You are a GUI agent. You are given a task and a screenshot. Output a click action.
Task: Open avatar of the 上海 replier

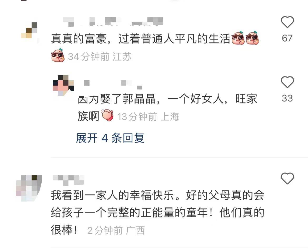coord(63,86)
